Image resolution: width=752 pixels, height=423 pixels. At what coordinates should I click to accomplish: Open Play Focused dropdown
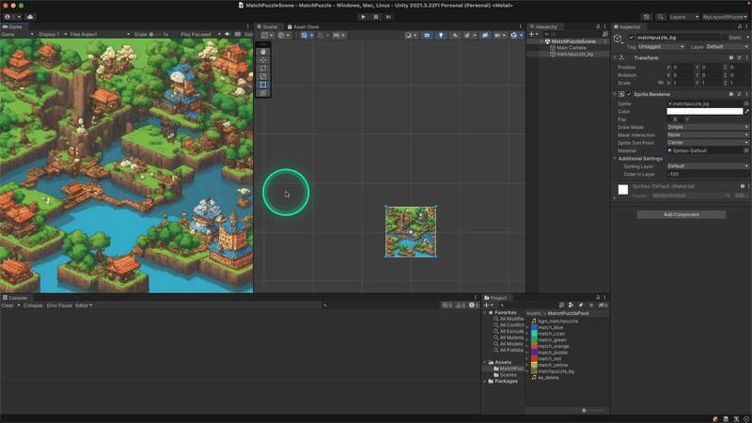pyautogui.click(x=200, y=35)
